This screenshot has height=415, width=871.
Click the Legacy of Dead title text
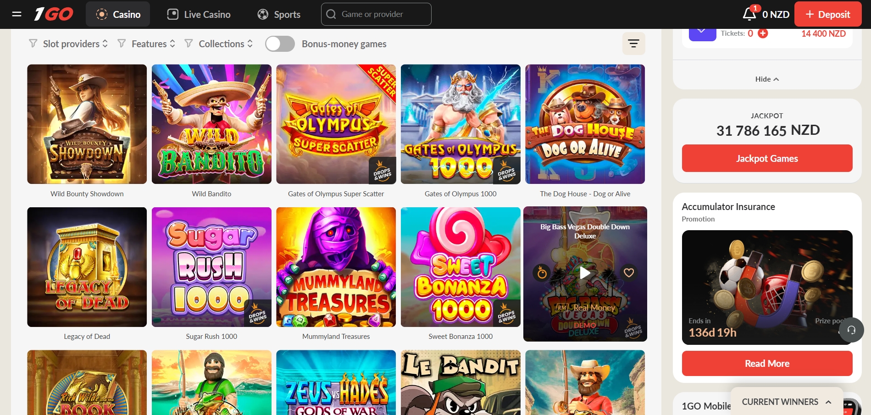[x=87, y=337]
